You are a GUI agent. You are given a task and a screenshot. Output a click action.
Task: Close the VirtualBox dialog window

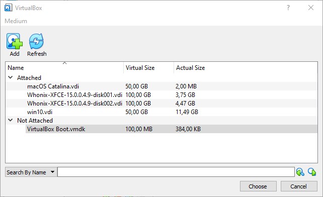(311, 8)
